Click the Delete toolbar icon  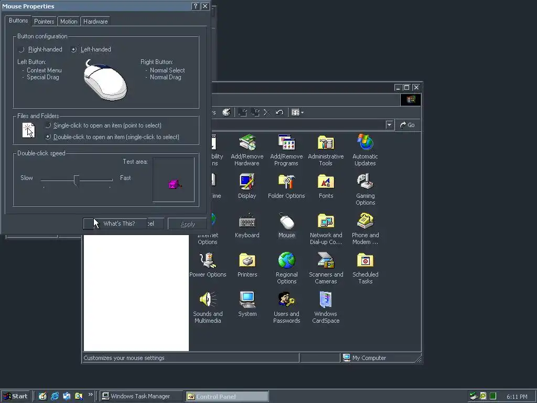click(267, 112)
